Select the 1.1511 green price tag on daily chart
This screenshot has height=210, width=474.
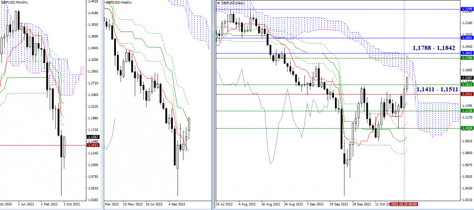click(x=466, y=84)
